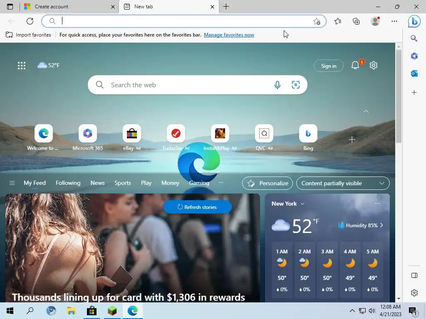Open feed hamburger menu

tap(12, 183)
